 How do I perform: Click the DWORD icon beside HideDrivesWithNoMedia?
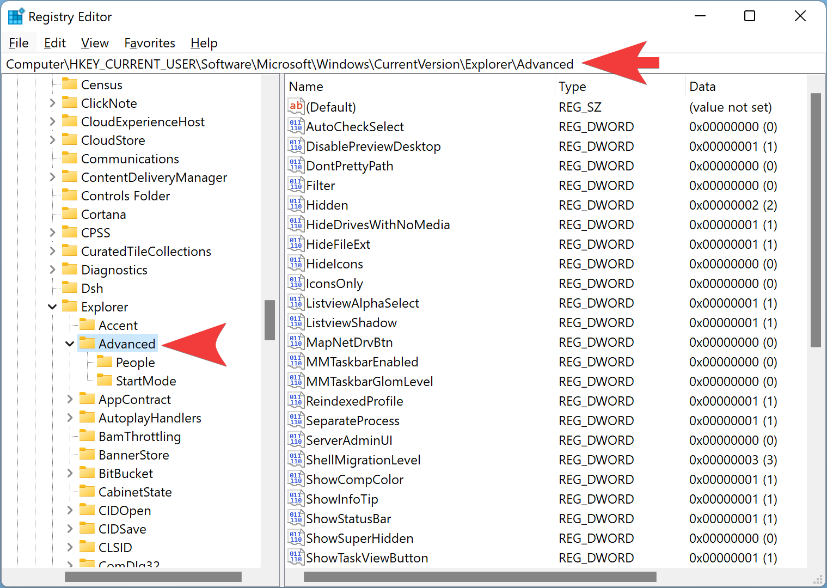click(x=296, y=224)
